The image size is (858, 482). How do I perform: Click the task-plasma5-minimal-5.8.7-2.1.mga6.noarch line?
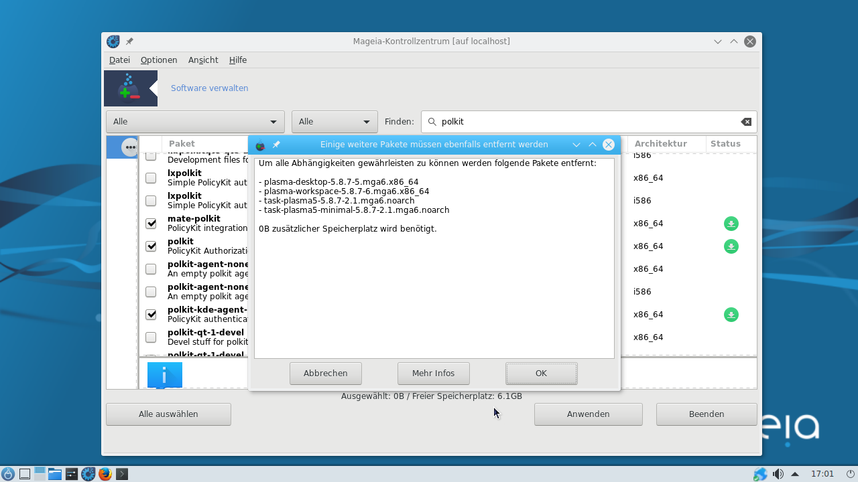pos(354,210)
